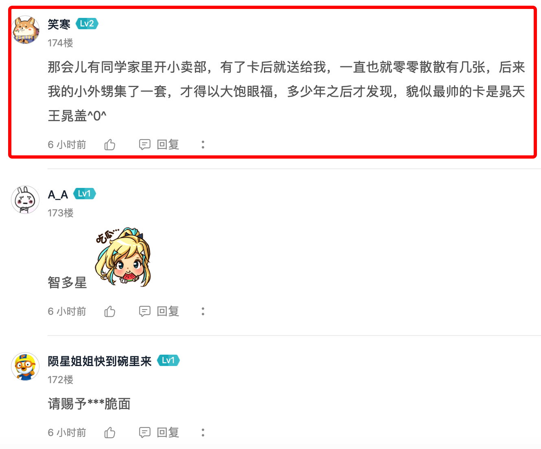Open the 陨星姐姐快到碗里来 username link

[x=100, y=361]
